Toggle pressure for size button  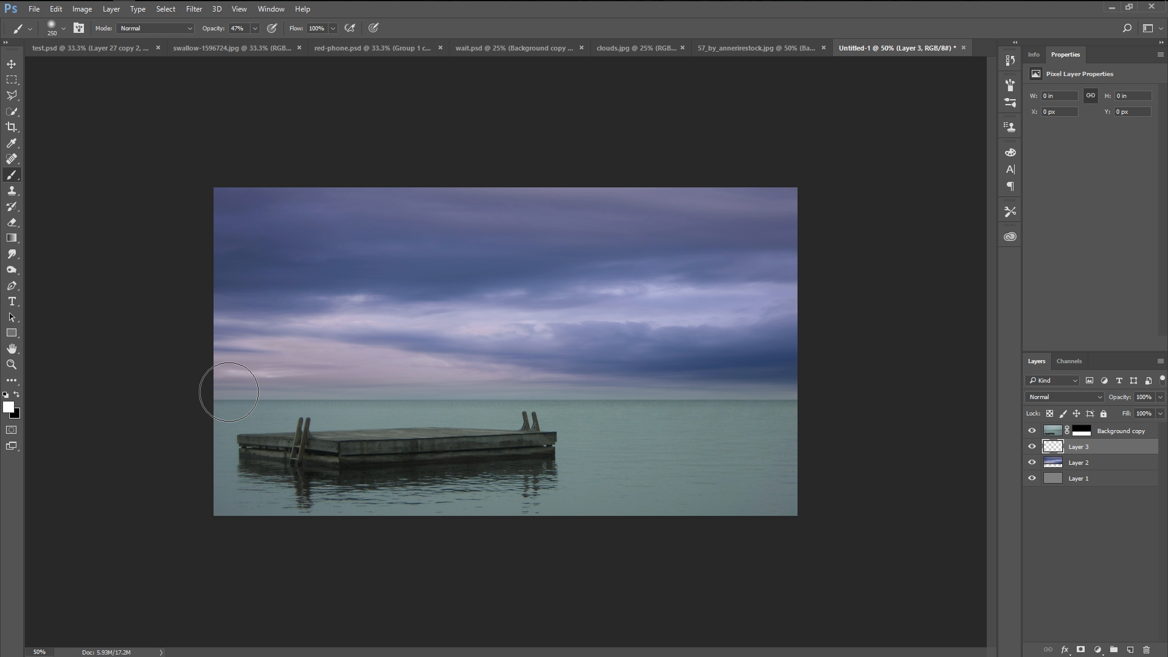pos(374,28)
